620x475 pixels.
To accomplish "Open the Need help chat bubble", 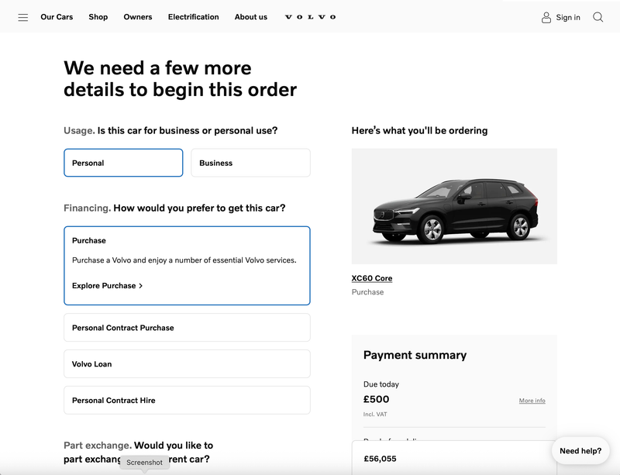I will [580, 450].
